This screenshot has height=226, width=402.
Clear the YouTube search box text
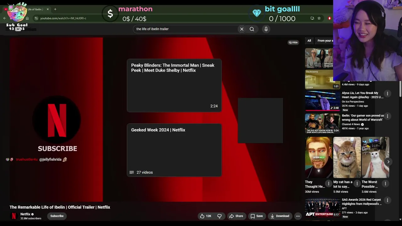point(242,29)
